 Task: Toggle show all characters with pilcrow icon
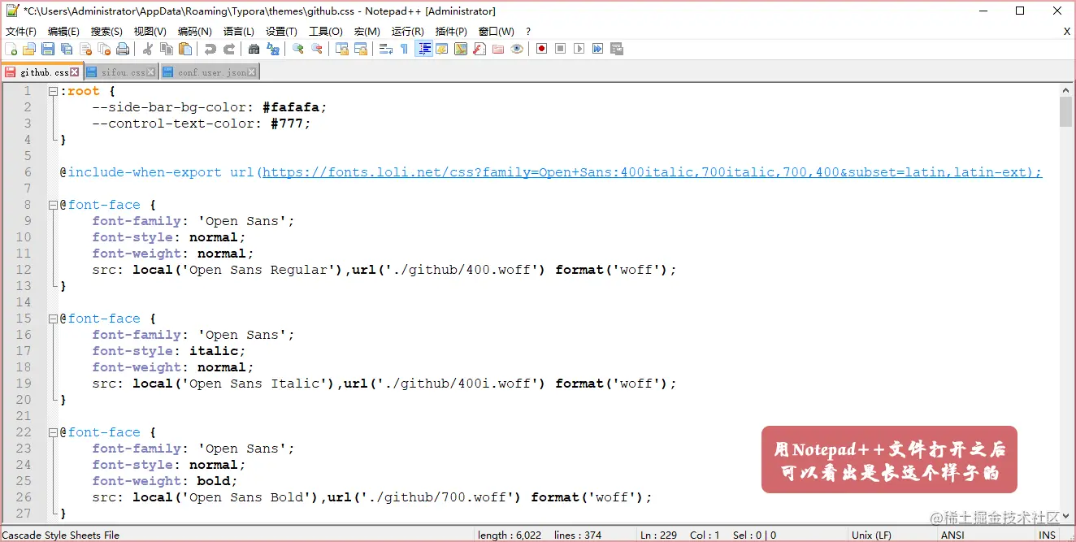click(404, 49)
